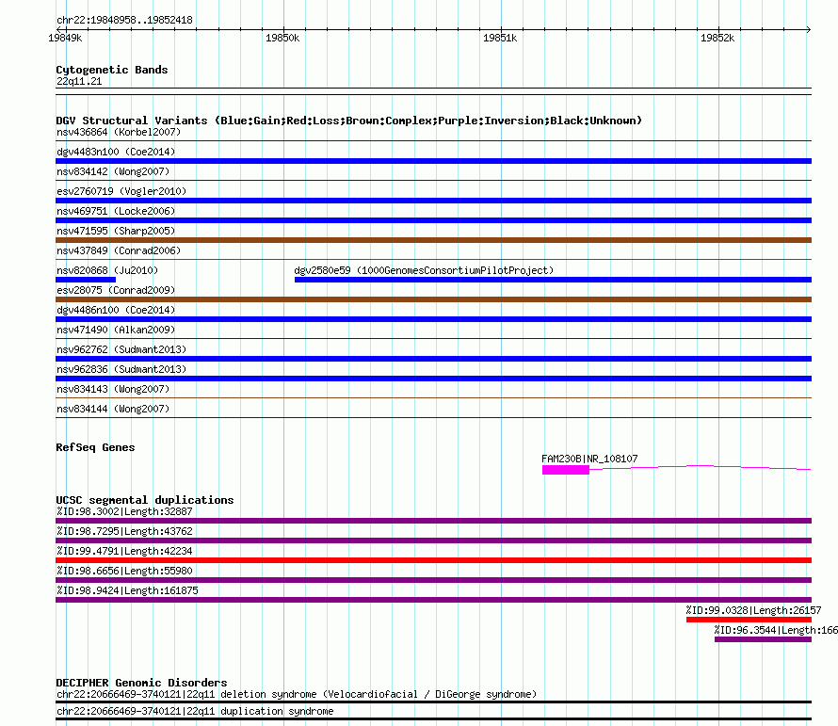This screenshot has height=726, width=838.
Task: Click purple bar under %ID:98.9424
Action: (433, 600)
